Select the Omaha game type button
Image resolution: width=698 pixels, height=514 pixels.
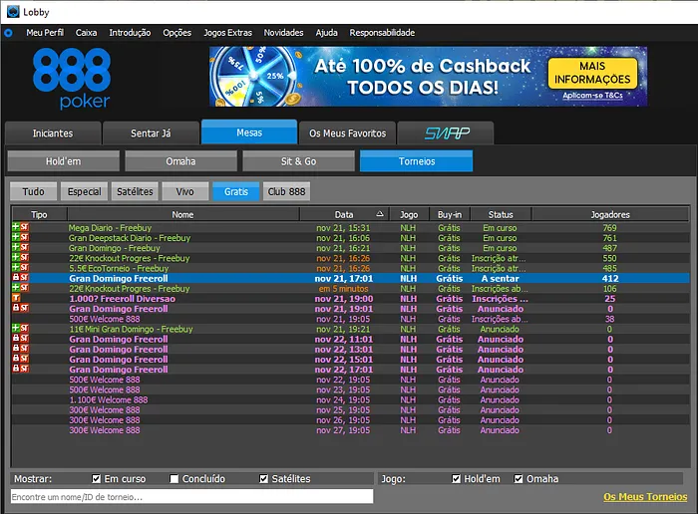pos(180,161)
